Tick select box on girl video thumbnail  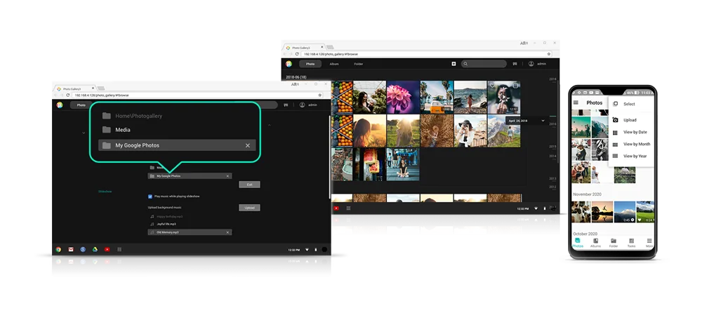(x=515, y=85)
